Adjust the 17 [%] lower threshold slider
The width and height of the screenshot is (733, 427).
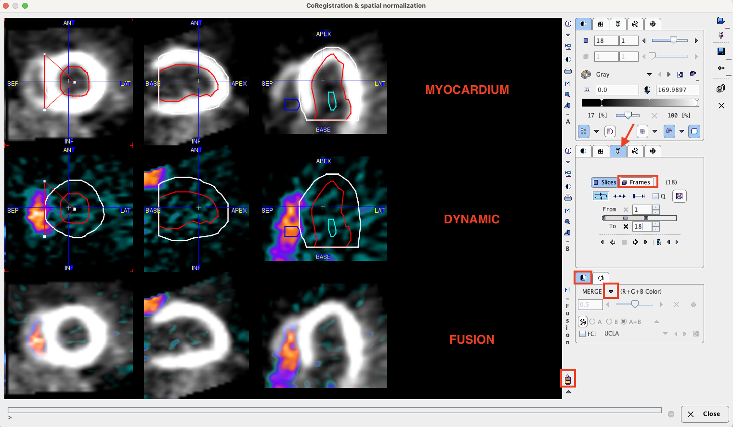(628, 116)
